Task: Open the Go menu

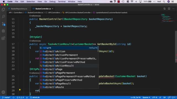Action: [x=46, y=2]
